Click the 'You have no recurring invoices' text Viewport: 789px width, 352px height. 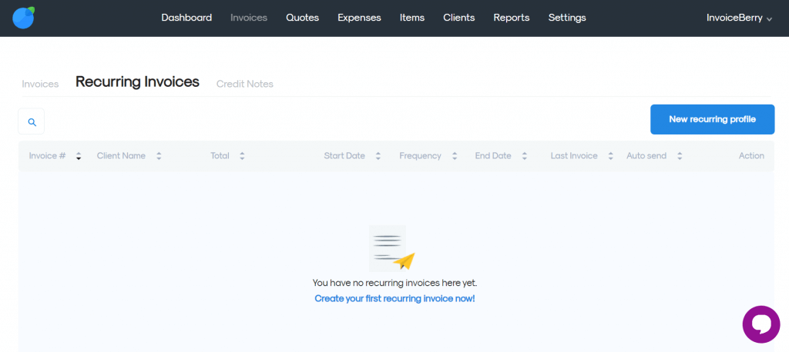tap(394, 283)
